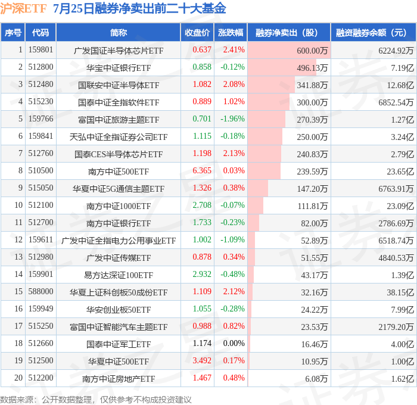Image resolution: width=417 pixels, height=405 pixels.
Task: Select 天弘中证全指证券公司ETF name
Action: click(x=119, y=136)
